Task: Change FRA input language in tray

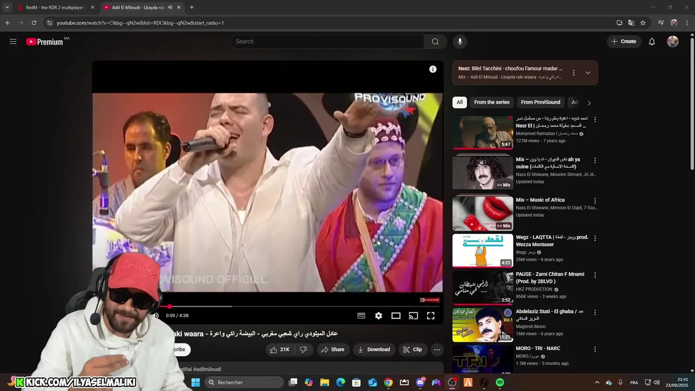Action: coord(634,382)
